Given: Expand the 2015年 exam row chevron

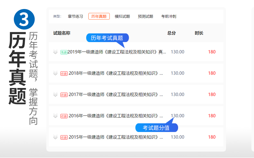Looking at the screenshot, I should pos(55,137).
